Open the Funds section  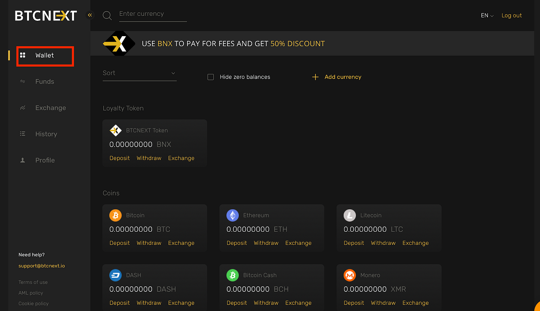coord(45,82)
